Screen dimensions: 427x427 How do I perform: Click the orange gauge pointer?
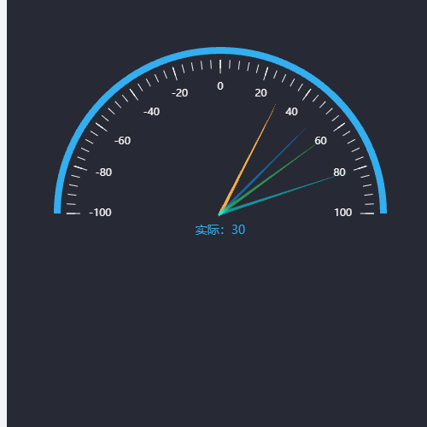click(247, 160)
